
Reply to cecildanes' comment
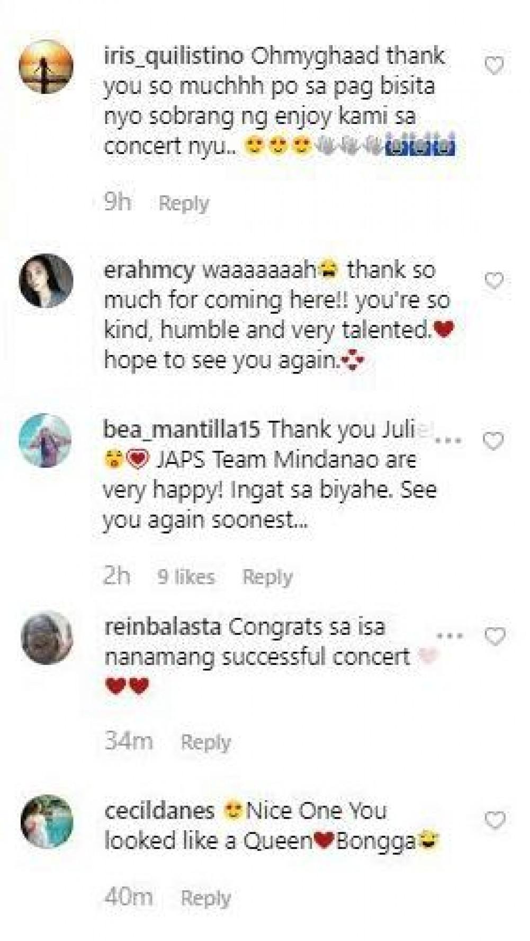[206, 898]
